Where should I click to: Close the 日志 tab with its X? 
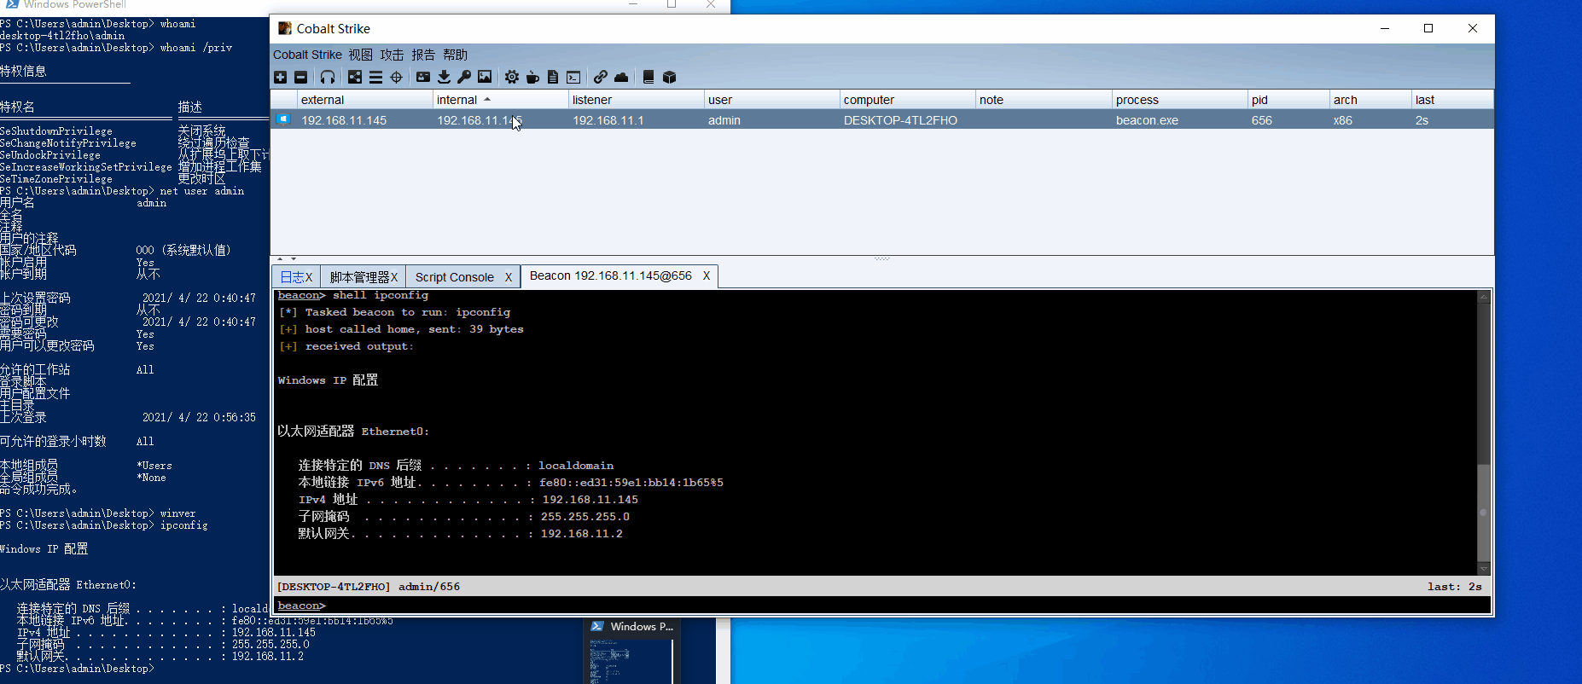(x=309, y=277)
